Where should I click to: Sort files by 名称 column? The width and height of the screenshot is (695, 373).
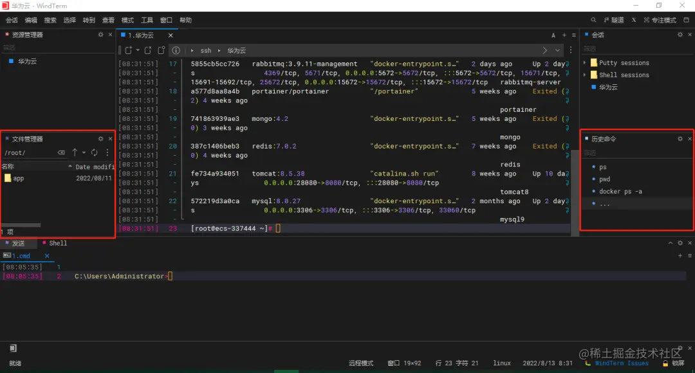tap(35, 167)
